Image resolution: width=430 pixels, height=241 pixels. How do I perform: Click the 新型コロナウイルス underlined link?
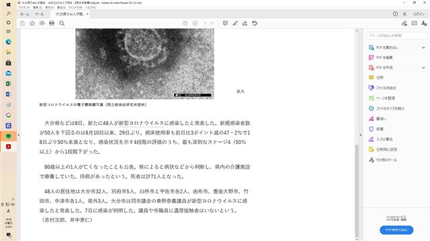pos(142,123)
